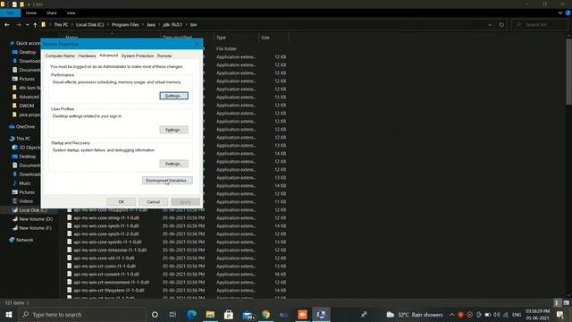Image resolution: width=572 pixels, height=322 pixels.
Task: Open User Profiles section Settings button
Action: pos(174,130)
